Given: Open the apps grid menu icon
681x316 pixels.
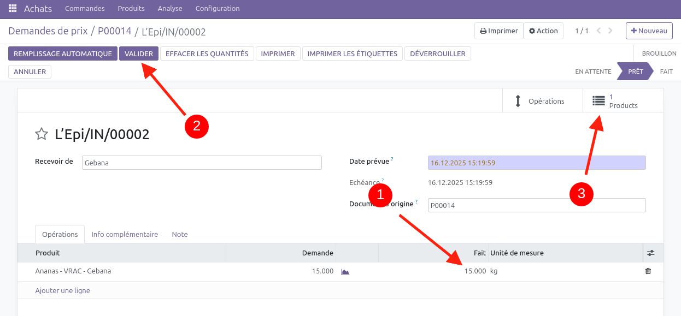Looking at the screenshot, I should pos(13,9).
